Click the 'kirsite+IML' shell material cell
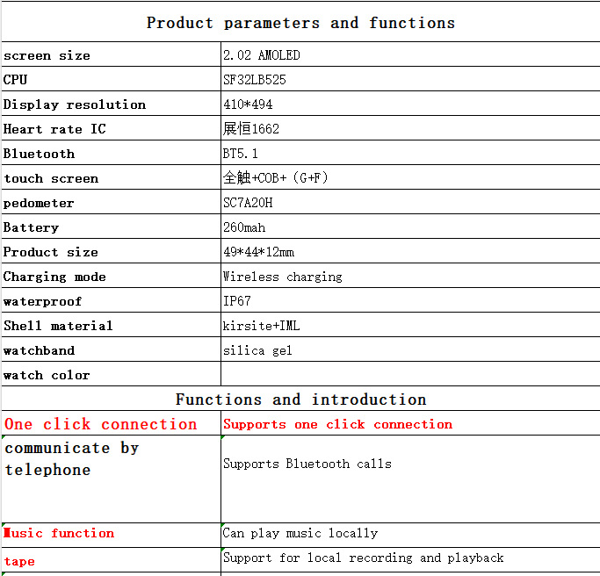Image resolution: width=600 pixels, height=576 pixels. click(x=409, y=326)
